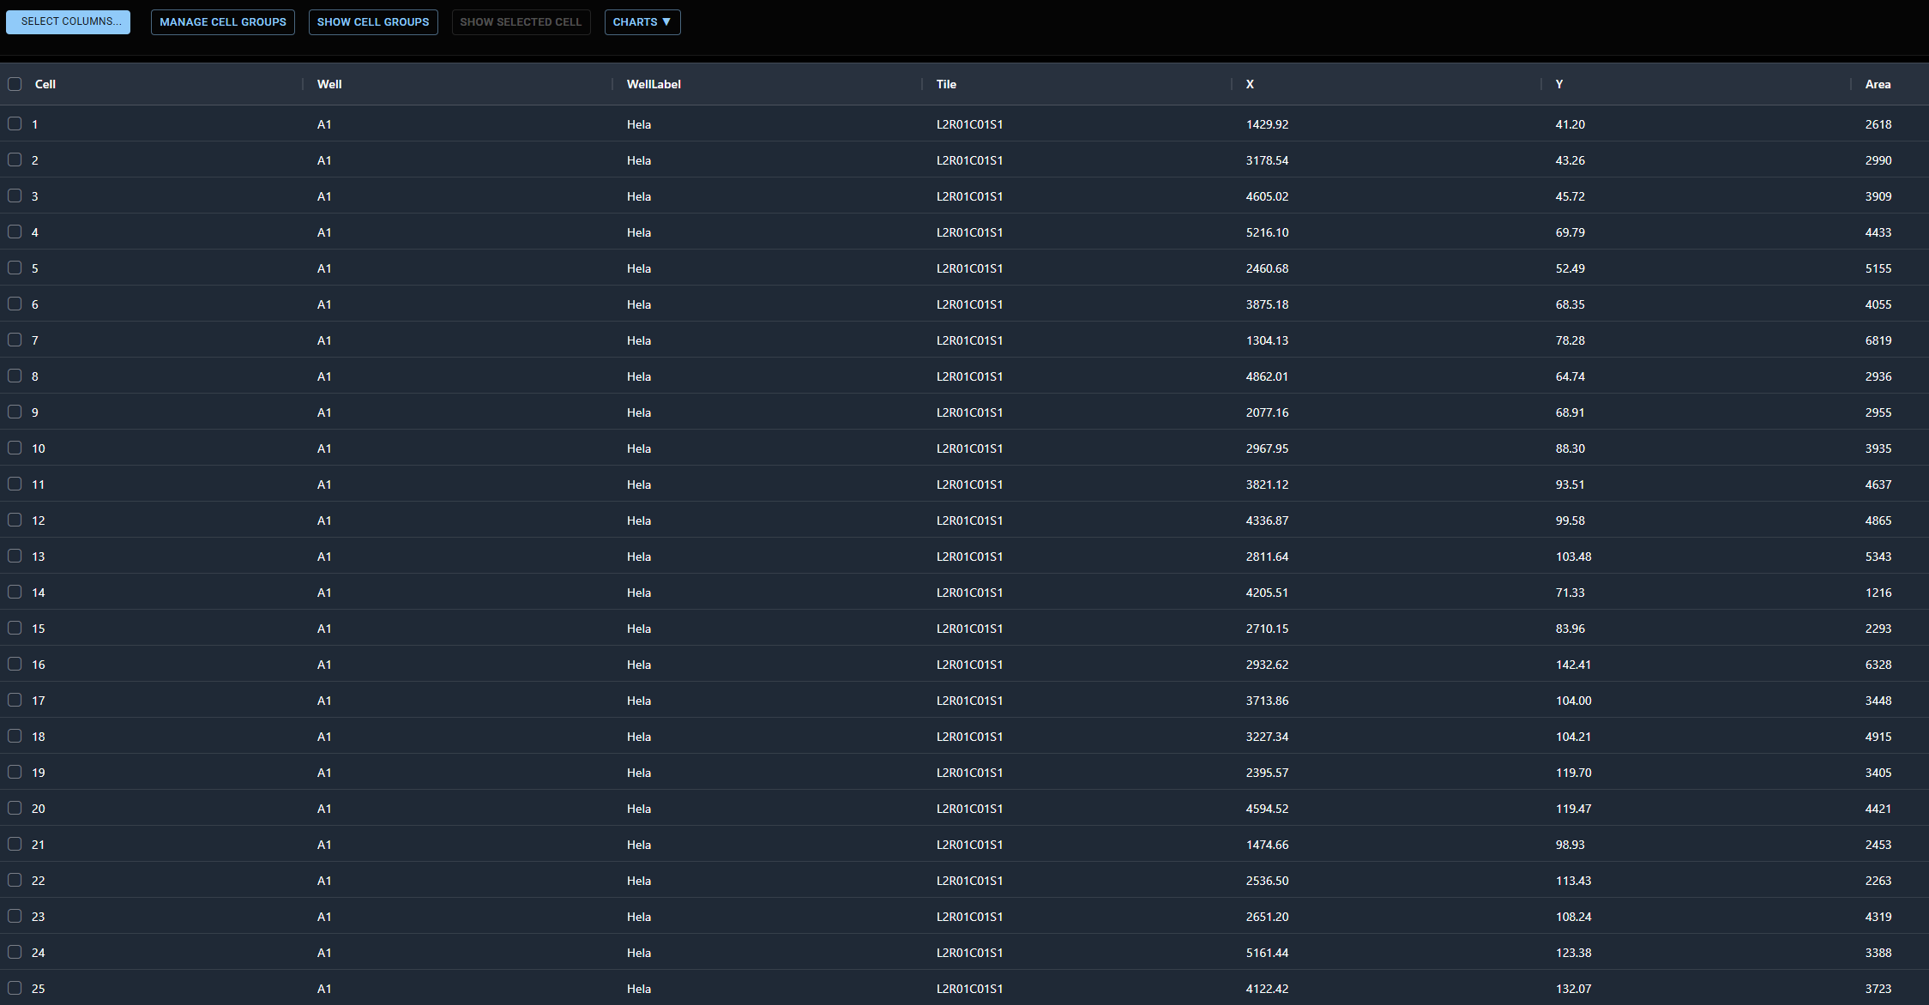
Task: Sort table by WellLabel column
Action: click(x=654, y=84)
